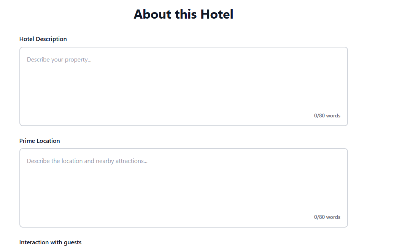Image resolution: width=394 pixels, height=250 pixels.
Task: Select the 'About this Hotel' page heading
Action: (183, 14)
